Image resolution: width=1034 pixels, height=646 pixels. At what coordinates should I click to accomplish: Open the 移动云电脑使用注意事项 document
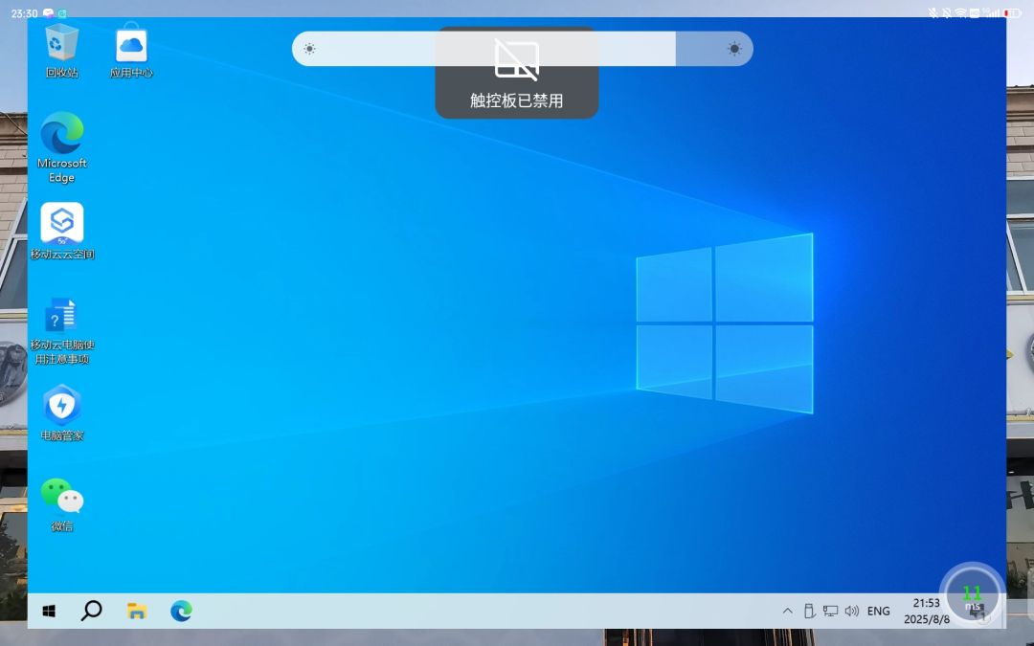click(x=62, y=331)
